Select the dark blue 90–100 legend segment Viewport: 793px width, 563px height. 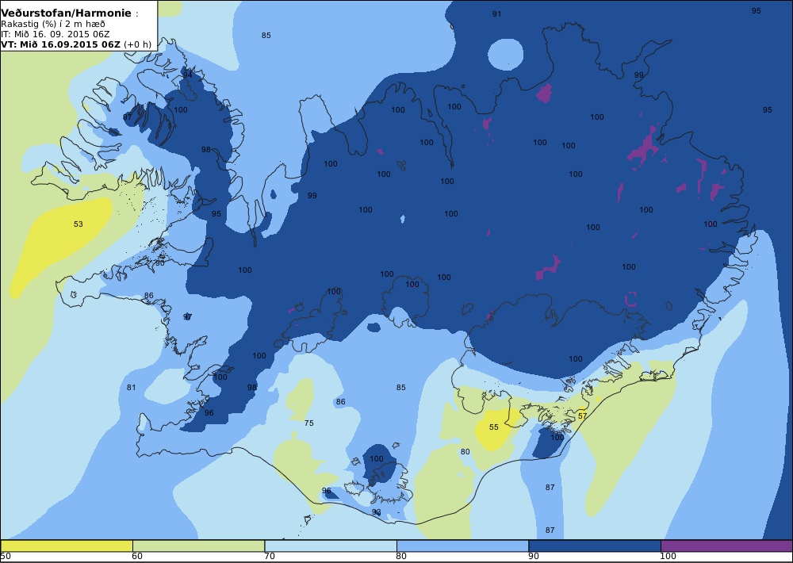(x=595, y=546)
